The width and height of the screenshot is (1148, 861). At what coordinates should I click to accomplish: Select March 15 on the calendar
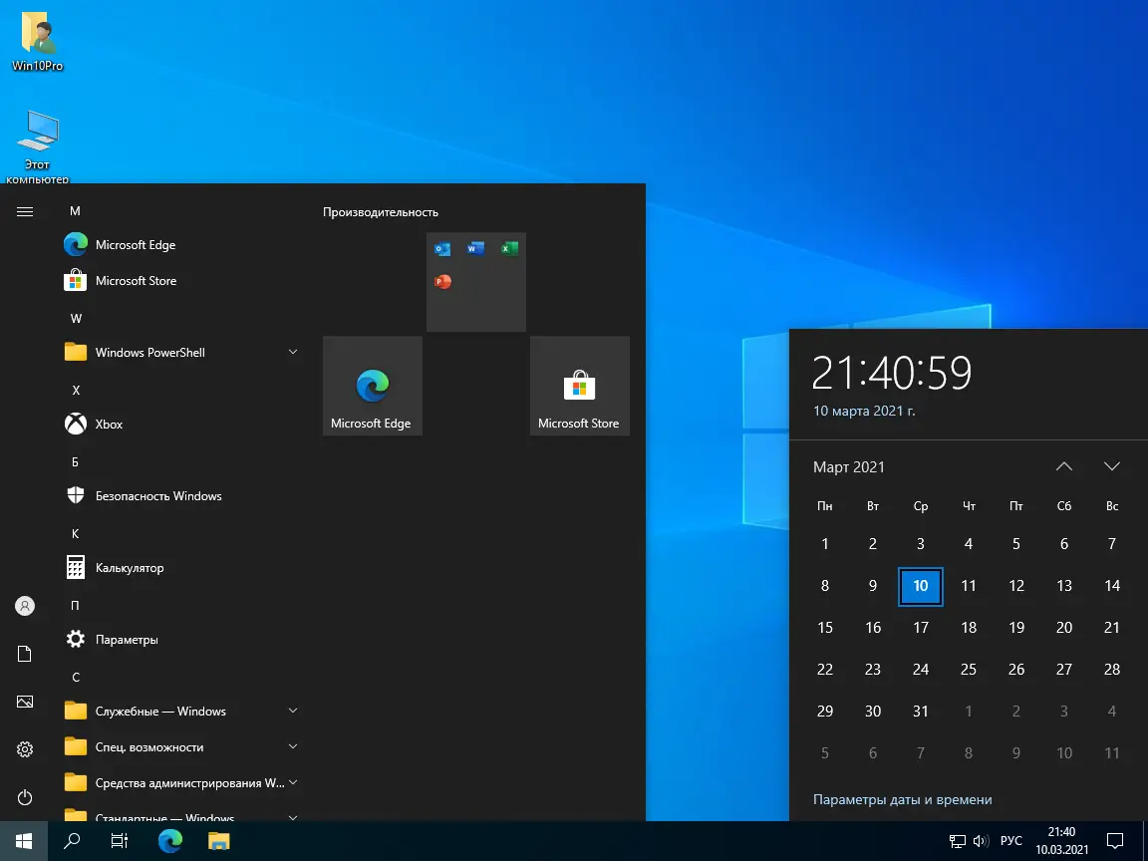(825, 627)
